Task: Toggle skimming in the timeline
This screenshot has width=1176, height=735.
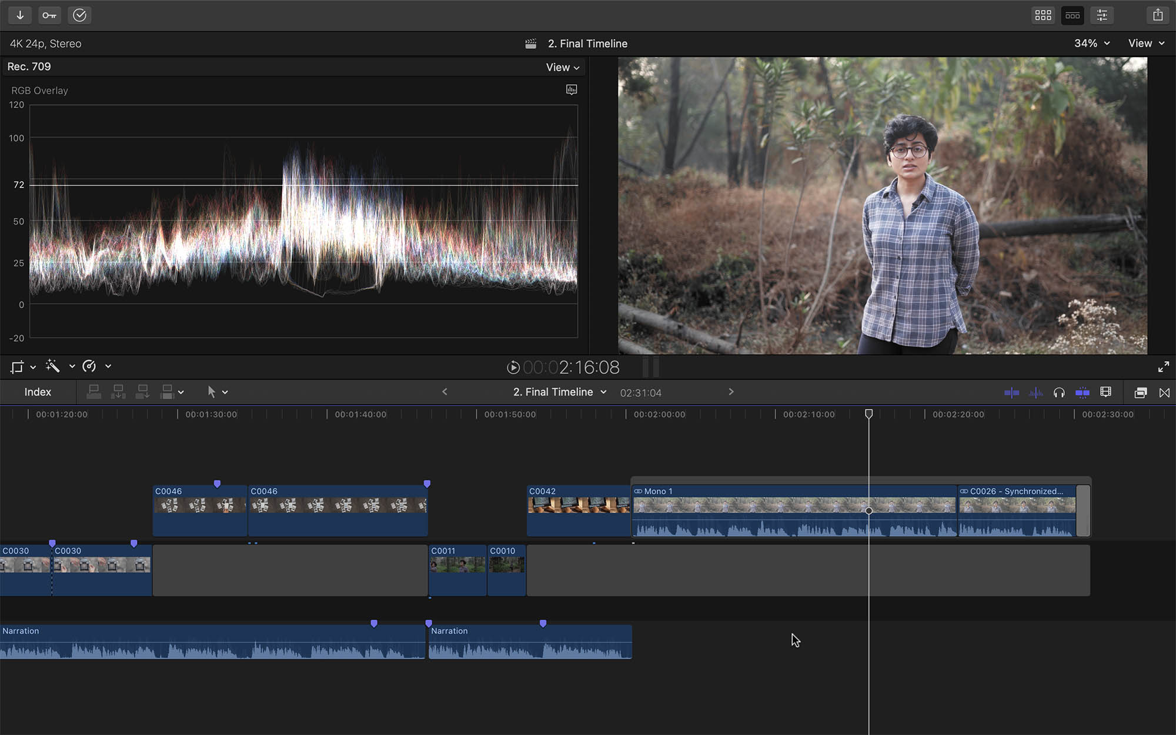Action: 1011,393
